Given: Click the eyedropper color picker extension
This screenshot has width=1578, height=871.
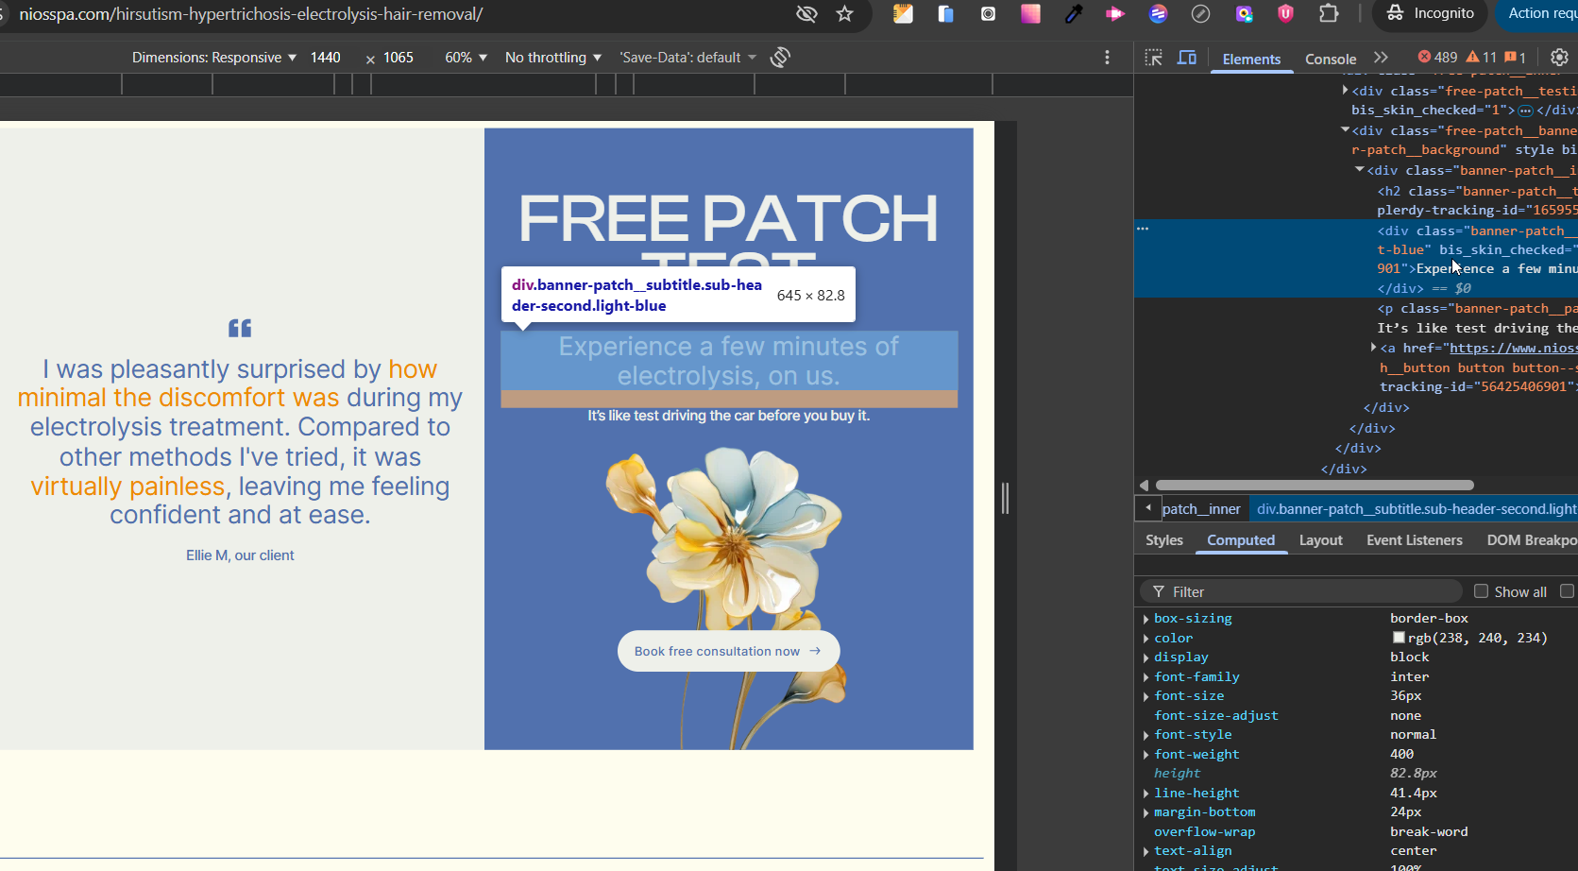Looking at the screenshot, I should point(1074,13).
